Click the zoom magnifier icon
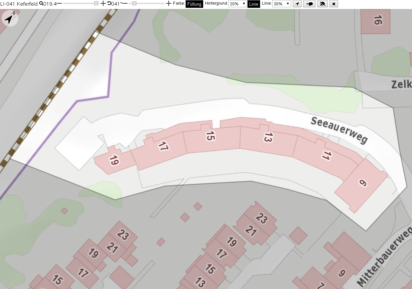Screen dimensions: 412x289 41,4
